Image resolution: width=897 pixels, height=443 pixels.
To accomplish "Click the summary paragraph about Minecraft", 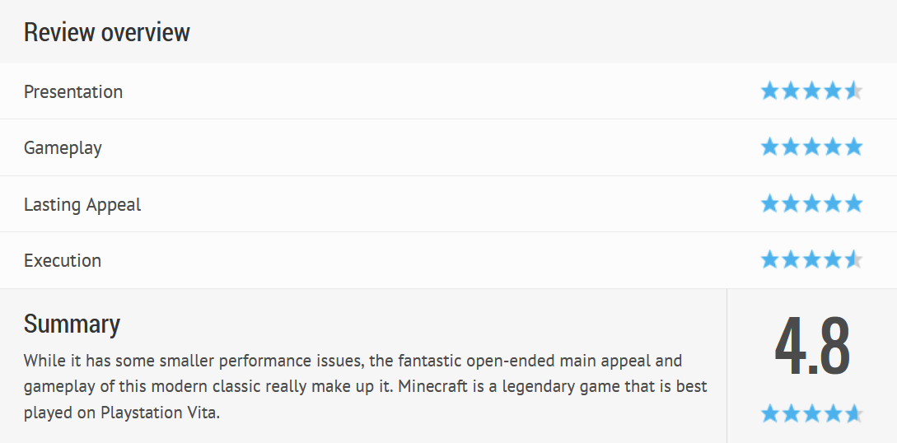I will click(x=366, y=386).
